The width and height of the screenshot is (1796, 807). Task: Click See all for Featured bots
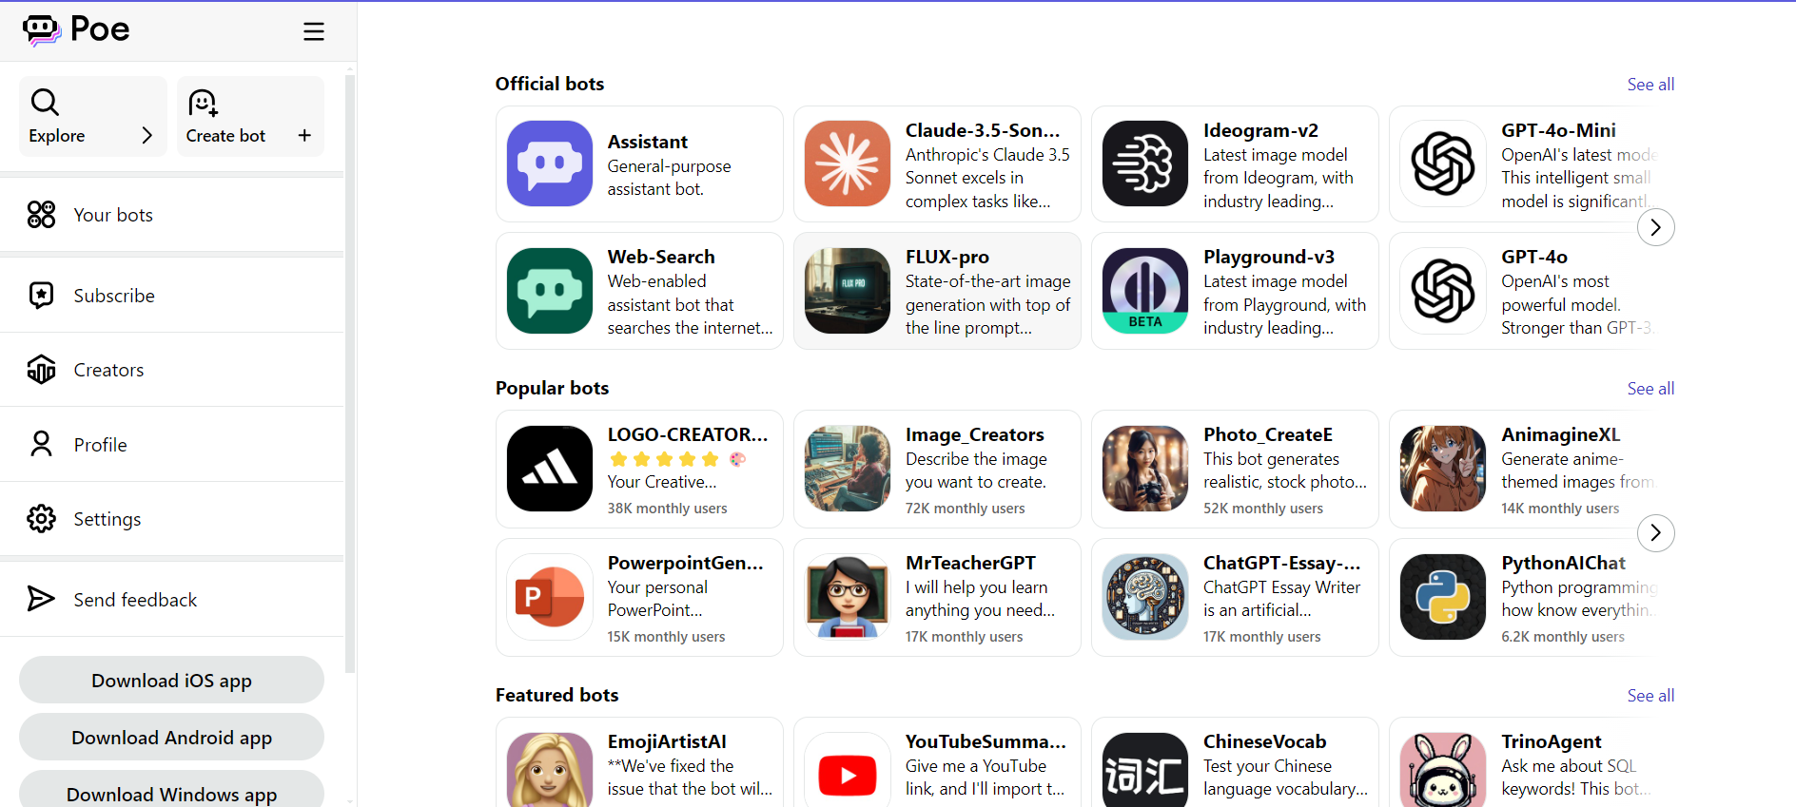1650,696
